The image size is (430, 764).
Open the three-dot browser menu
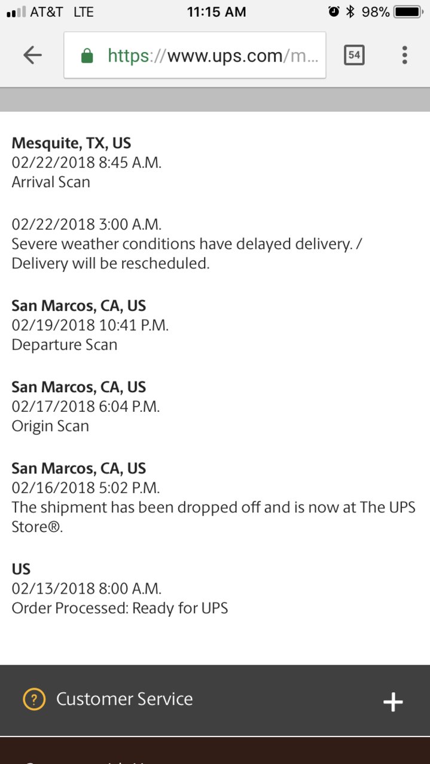405,56
